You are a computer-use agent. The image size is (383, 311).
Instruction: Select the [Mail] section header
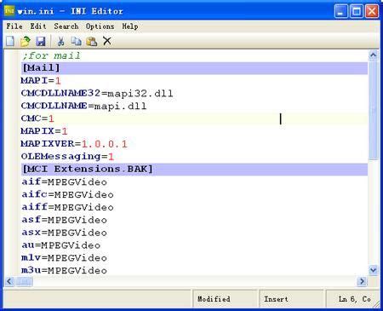coord(194,68)
